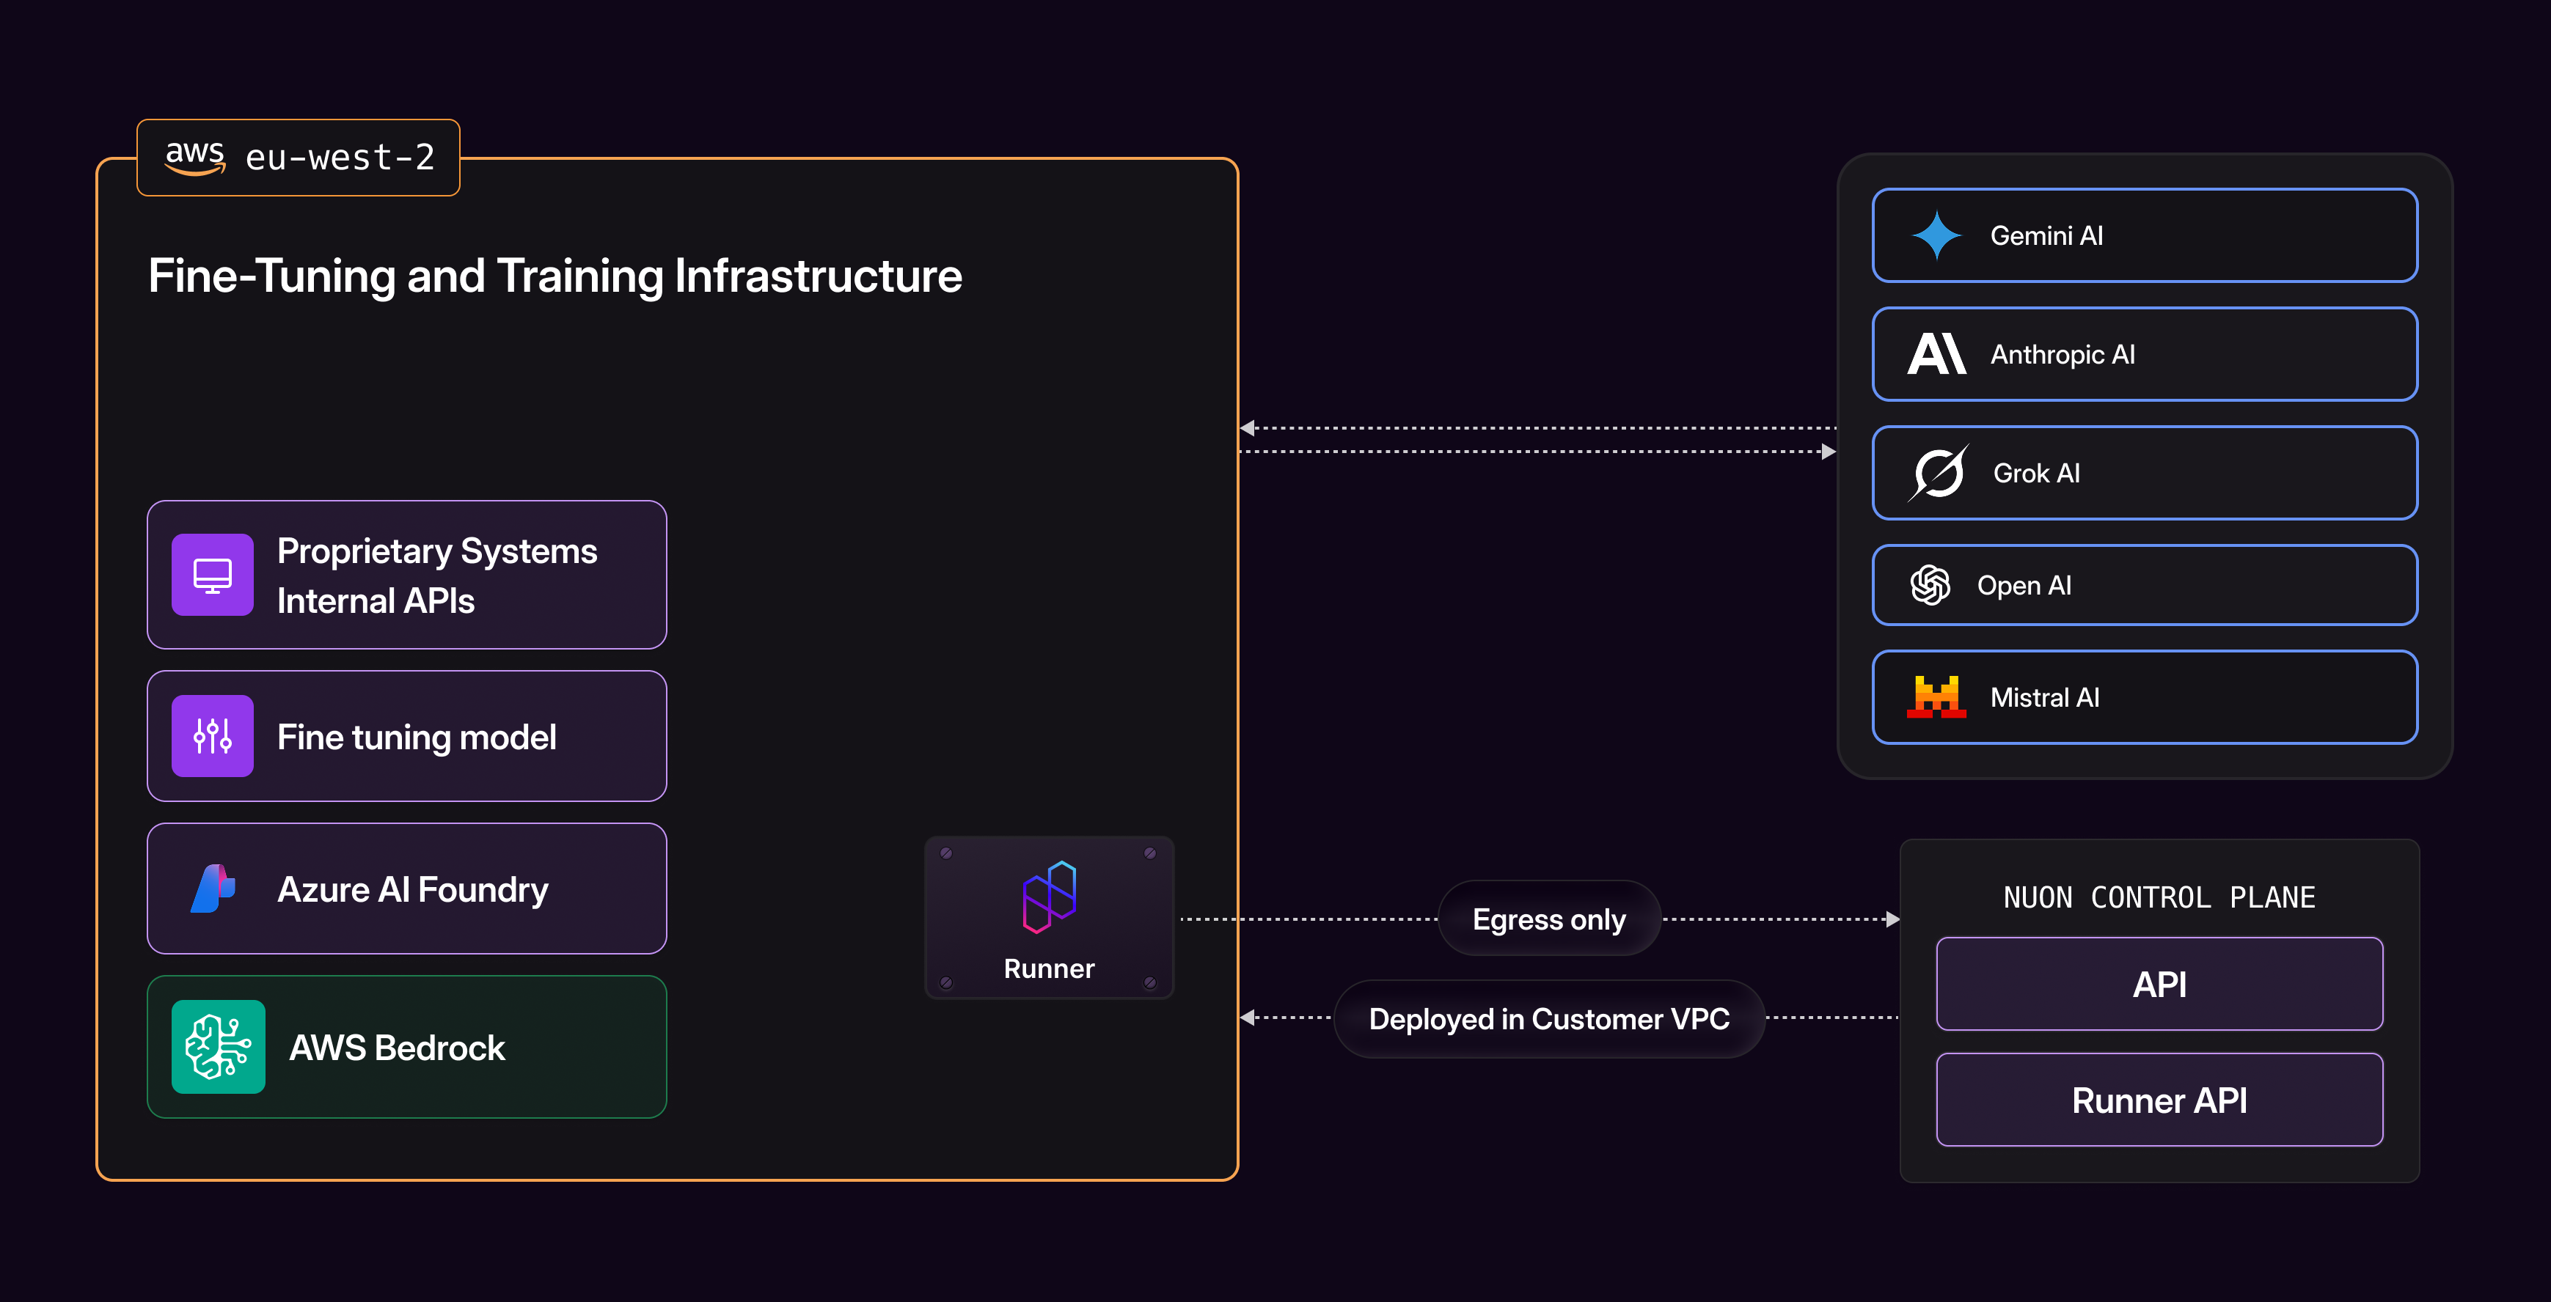2551x1302 pixels.
Task: Click Fine-Tuning and Training Infrastructure heading
Action: point(555,275)
